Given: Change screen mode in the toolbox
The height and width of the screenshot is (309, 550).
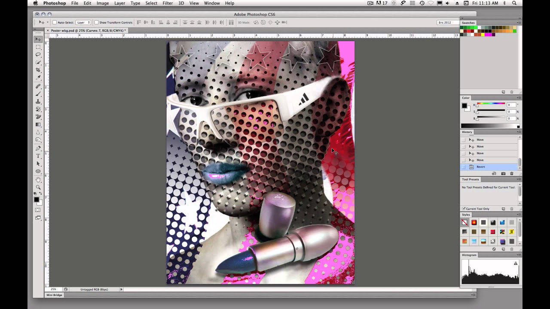Looking at the screenshot, I should (38, 218).
